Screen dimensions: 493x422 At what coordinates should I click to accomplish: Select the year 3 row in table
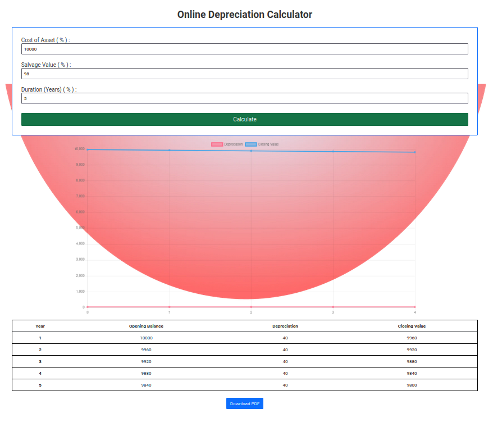(245, 361)
